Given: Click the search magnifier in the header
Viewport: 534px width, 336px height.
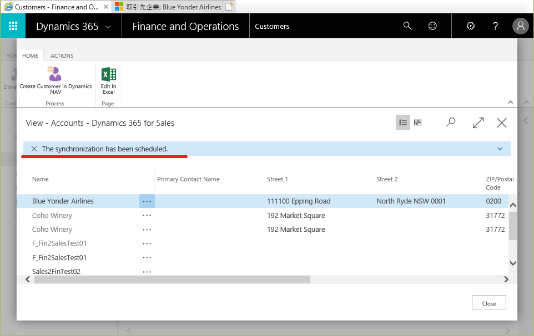Looking at the screenshot, I should click(407, 26).
